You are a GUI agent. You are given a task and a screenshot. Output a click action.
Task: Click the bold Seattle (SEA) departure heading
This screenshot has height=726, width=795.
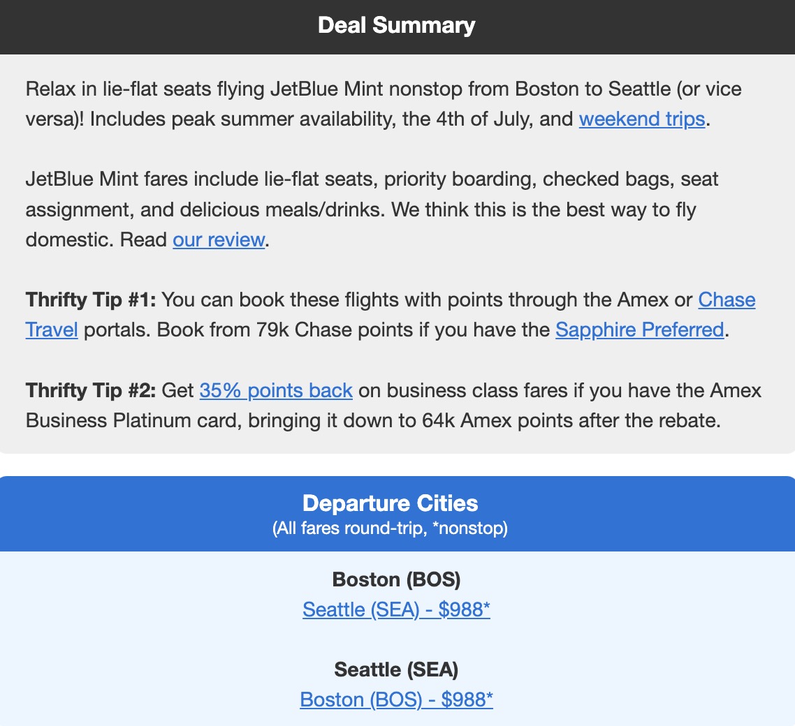pos(396,669)
